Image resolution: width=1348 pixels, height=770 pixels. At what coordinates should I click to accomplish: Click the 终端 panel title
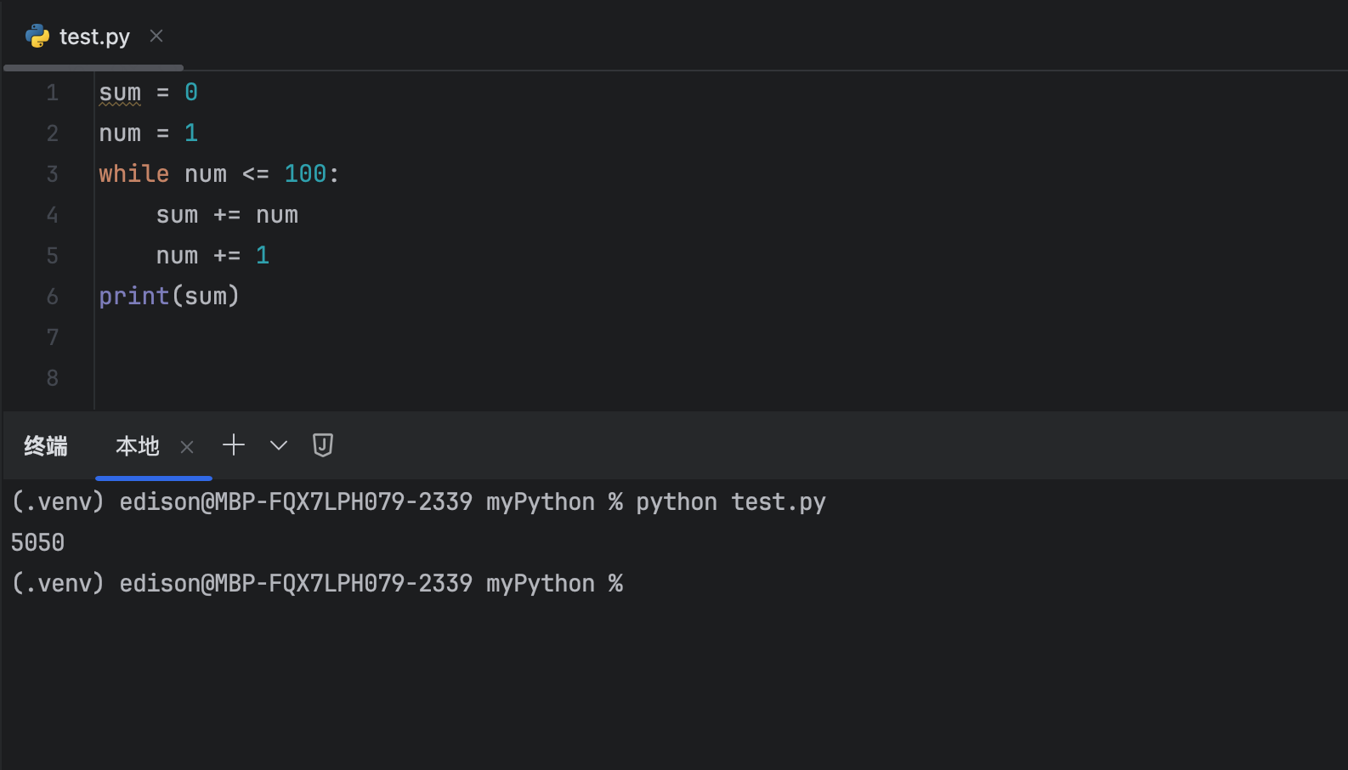(x=46, y=446)
